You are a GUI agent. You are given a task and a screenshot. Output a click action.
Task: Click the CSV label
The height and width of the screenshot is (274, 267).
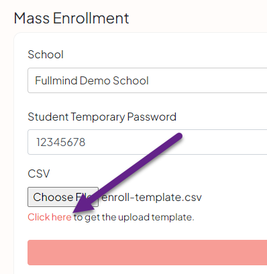click(x=39, y=174)
